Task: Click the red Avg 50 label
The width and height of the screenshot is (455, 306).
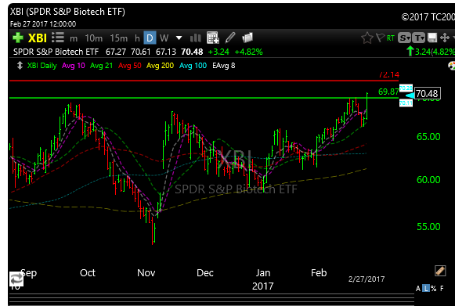Action: point(130,66)
